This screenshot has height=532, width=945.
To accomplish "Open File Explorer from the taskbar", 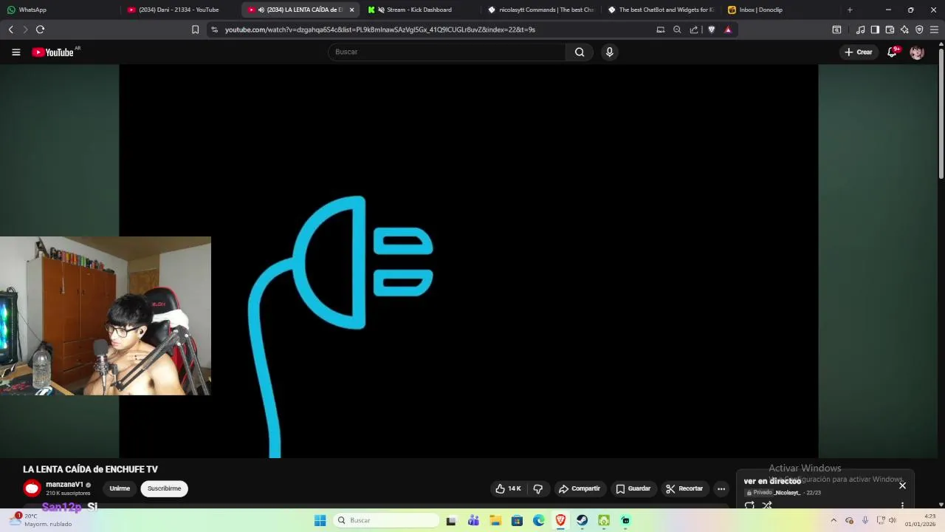I will pos(495,520).
